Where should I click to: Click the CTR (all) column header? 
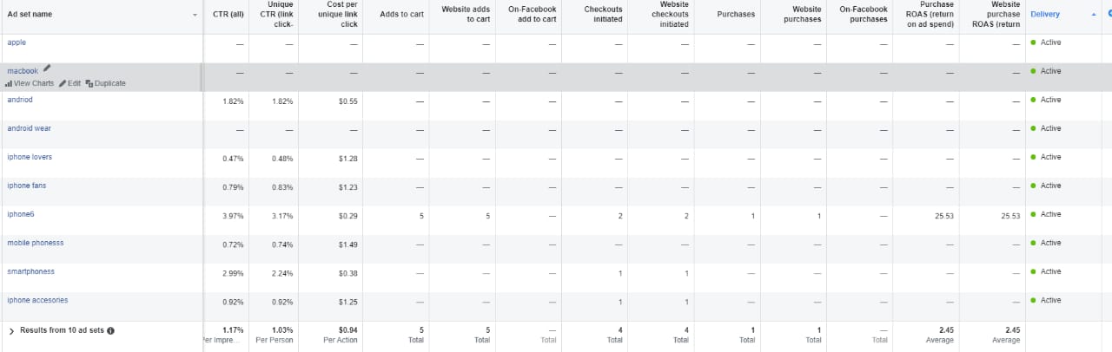click(228, 15)
